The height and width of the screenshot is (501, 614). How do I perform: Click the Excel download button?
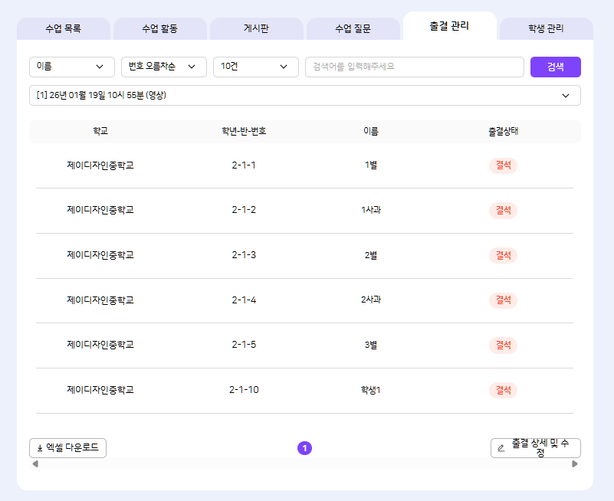click(67, 448)
